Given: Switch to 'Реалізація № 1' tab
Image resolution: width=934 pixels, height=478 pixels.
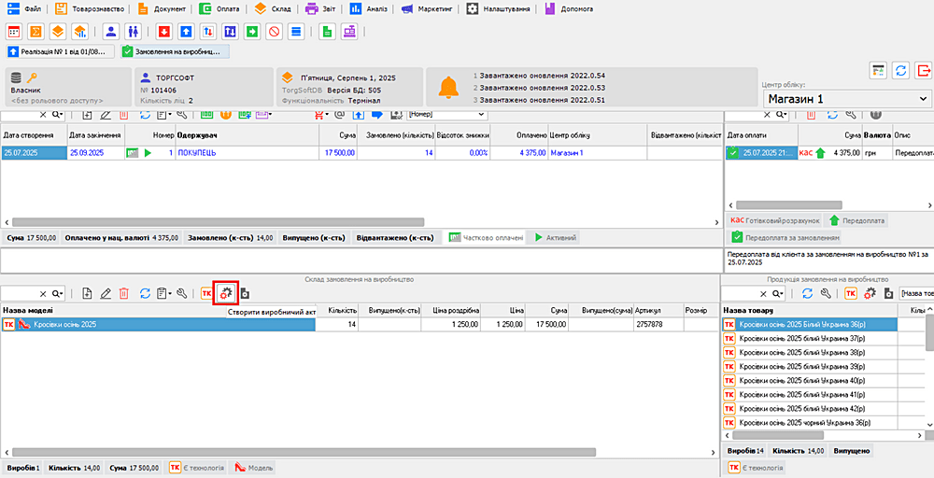Looking at the screenshot, I should [x=56, y=51].
